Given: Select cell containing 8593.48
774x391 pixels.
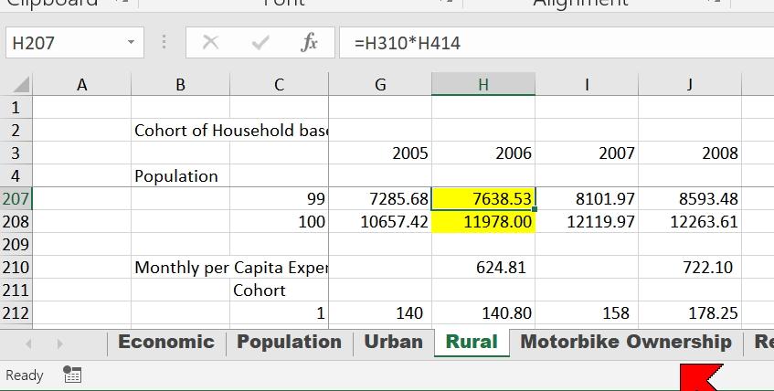Looking at the screenshot, I should [690, 198].
